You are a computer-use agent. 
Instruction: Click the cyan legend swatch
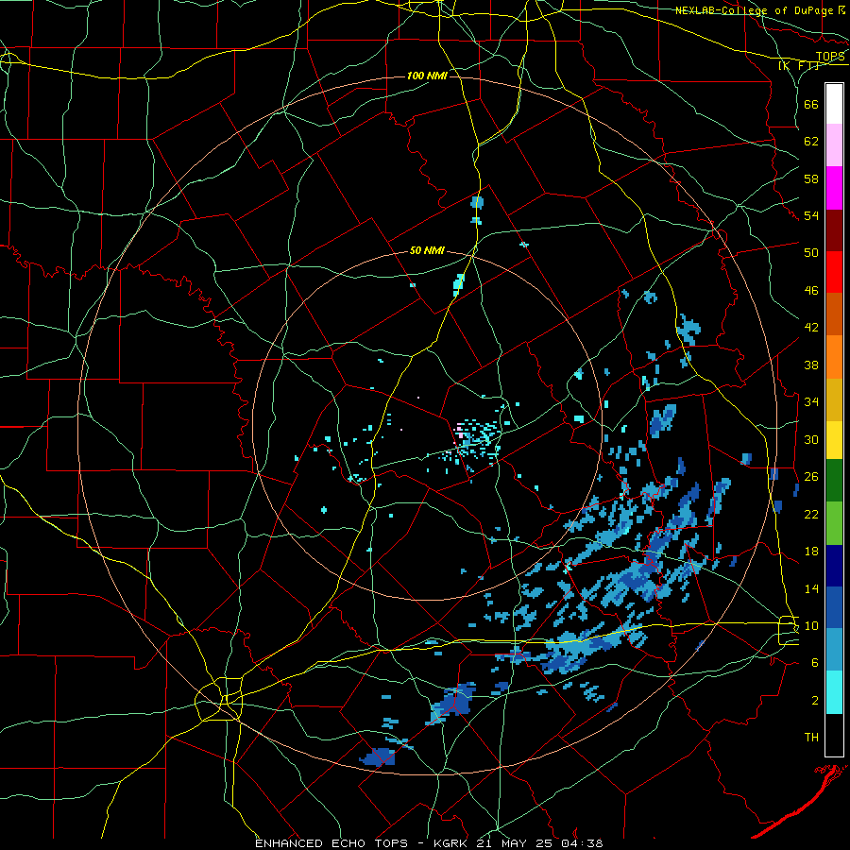click(834, 692)
